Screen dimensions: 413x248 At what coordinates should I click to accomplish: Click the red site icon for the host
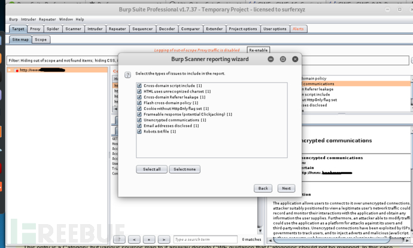(x=16, y=71)
